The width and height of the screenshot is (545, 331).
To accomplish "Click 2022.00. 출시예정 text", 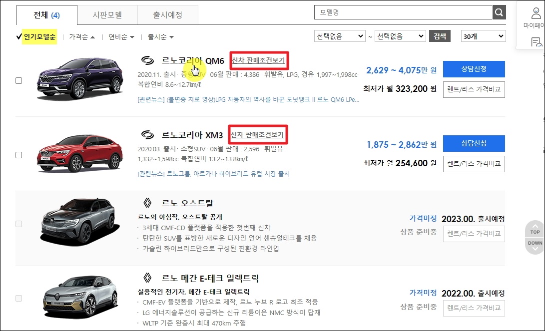I will 473,294.
